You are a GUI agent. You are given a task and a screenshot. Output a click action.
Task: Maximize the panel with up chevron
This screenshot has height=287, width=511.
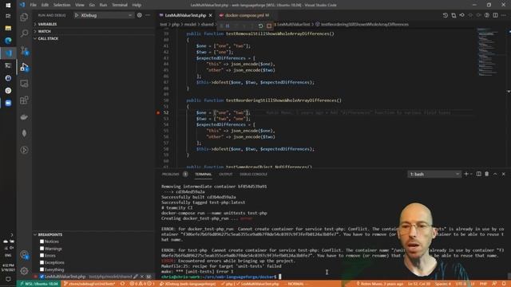click(495, 174)
